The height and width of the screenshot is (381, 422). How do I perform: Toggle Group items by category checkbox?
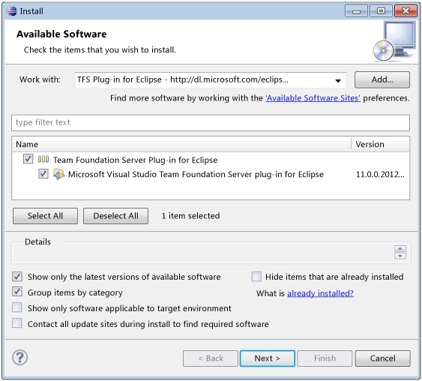(17, 292)
